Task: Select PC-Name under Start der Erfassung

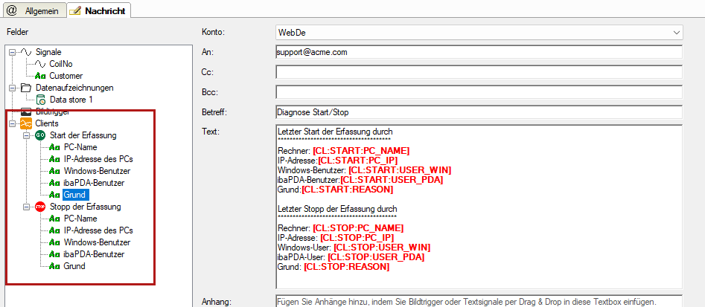Action: (80, 147)
